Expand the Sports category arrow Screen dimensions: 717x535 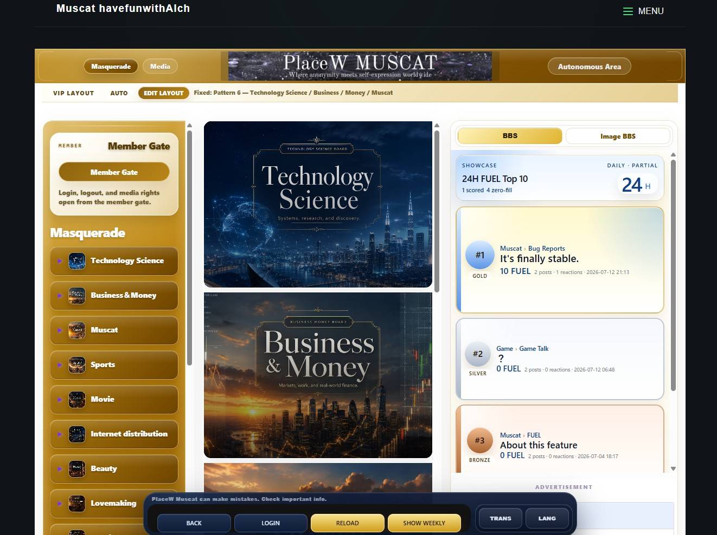(x=60, y=365)
